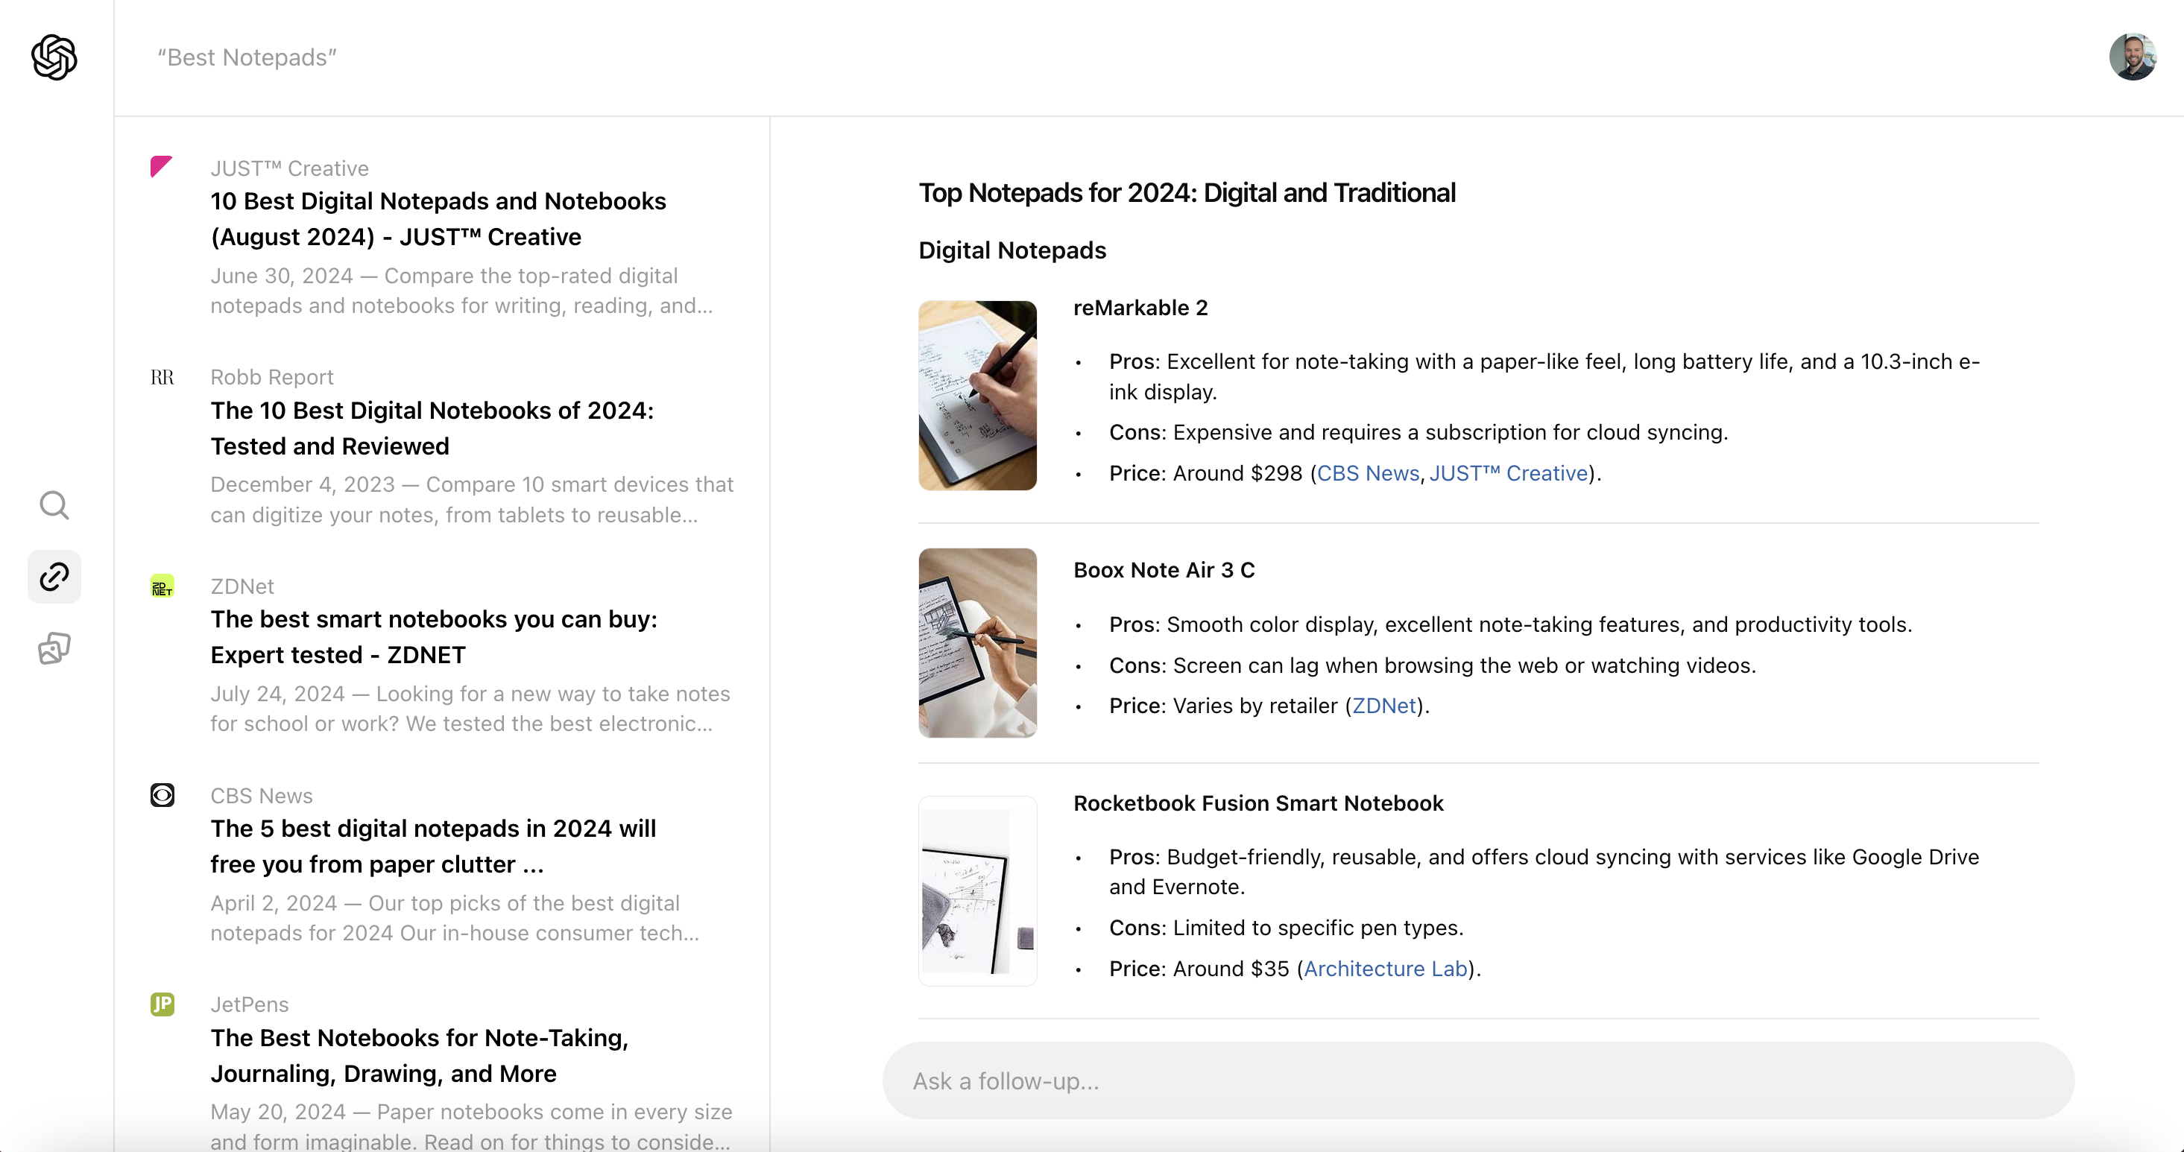Click 'Cons: Screen can lag' bullet text
Viewport: 2184px width, 1152px height.
click(1433, 665)
